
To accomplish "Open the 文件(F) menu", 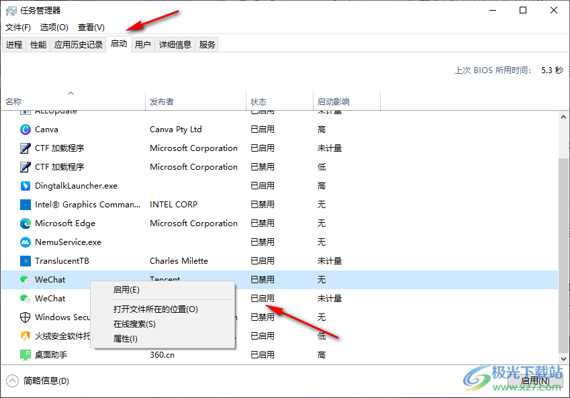I will [x=18, y=28].
